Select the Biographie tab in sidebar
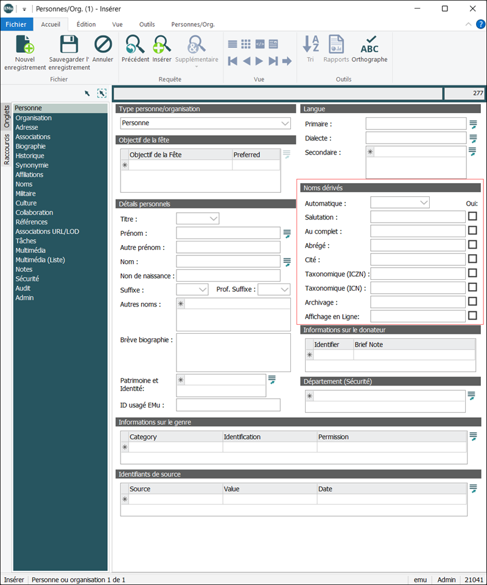This screenshot has width=487, height=585. 30,146
